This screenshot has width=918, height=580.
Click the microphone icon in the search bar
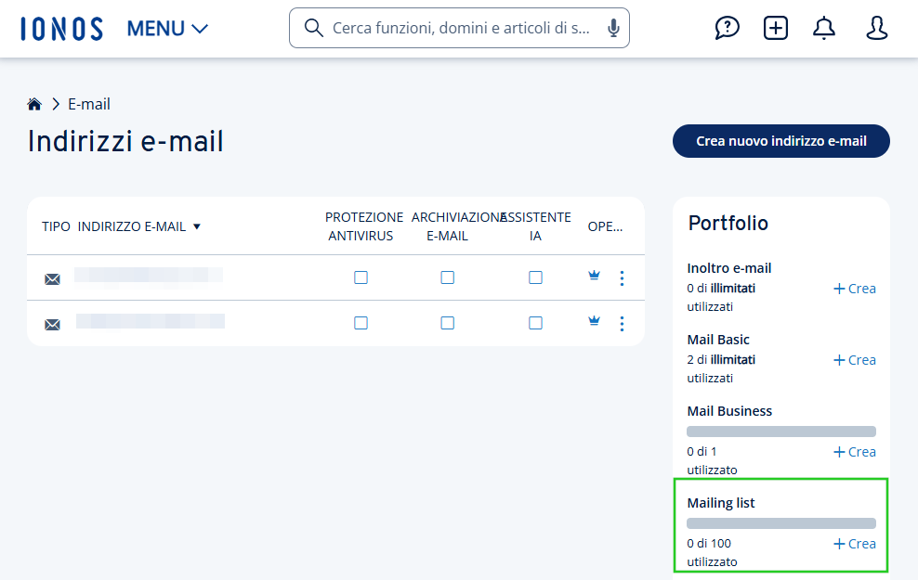[x=612, y=28]
